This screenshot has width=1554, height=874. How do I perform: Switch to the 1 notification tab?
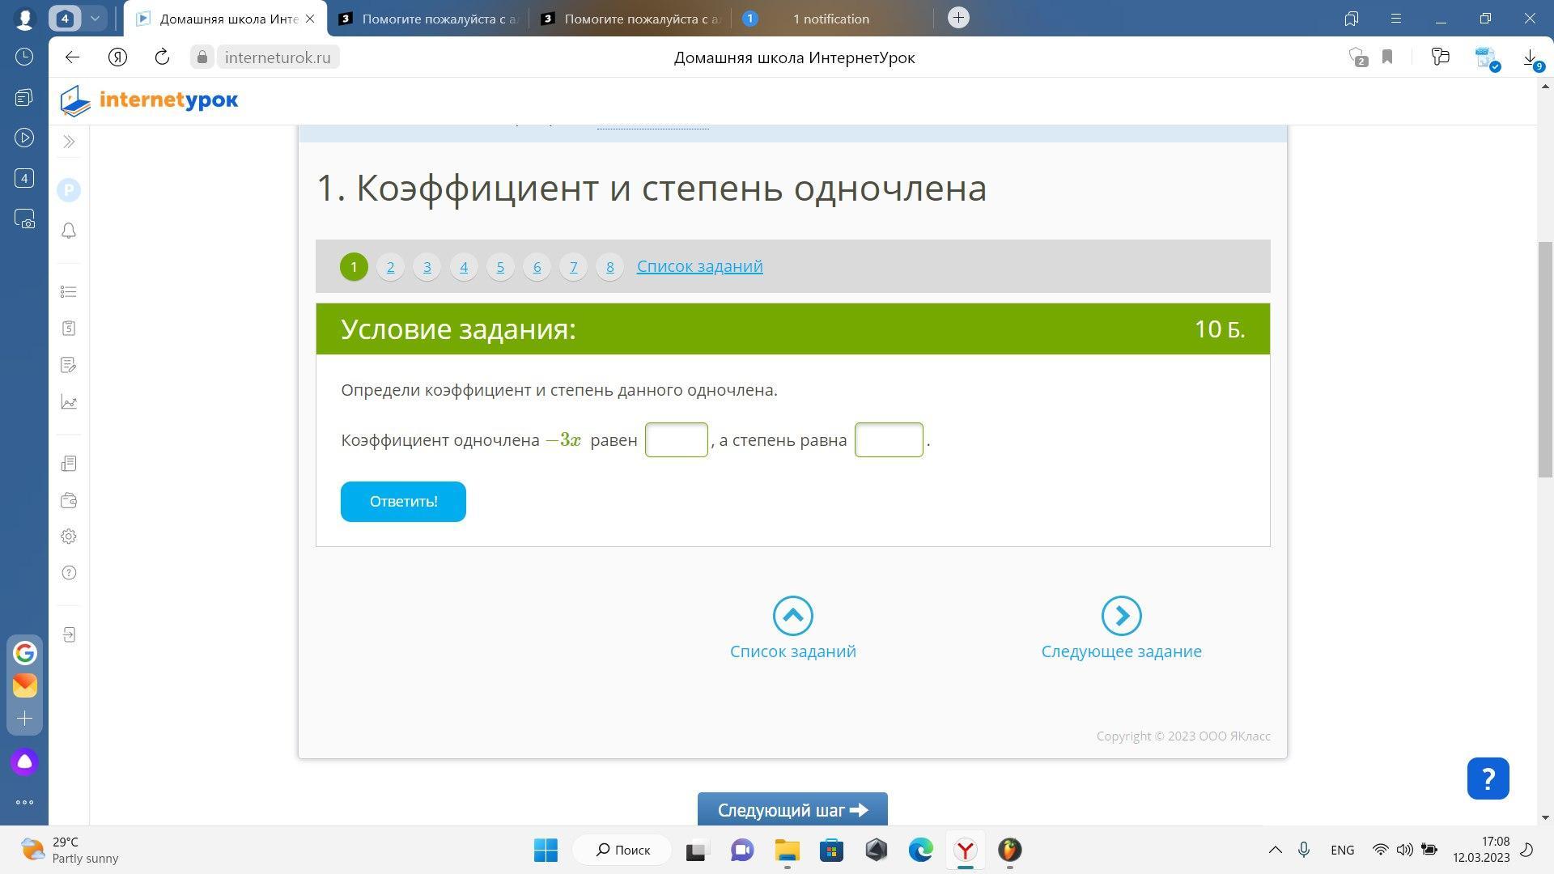pyautogui.click(x=830, y=19)
